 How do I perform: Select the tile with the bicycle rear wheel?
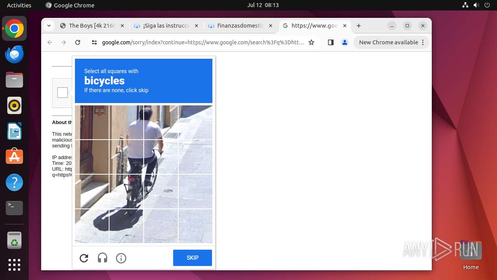tap(126, 191)
